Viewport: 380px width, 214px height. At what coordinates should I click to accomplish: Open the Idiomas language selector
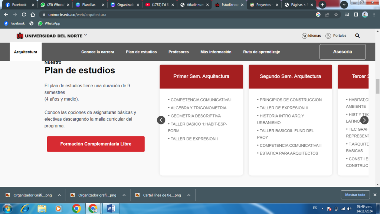[311, 36]
